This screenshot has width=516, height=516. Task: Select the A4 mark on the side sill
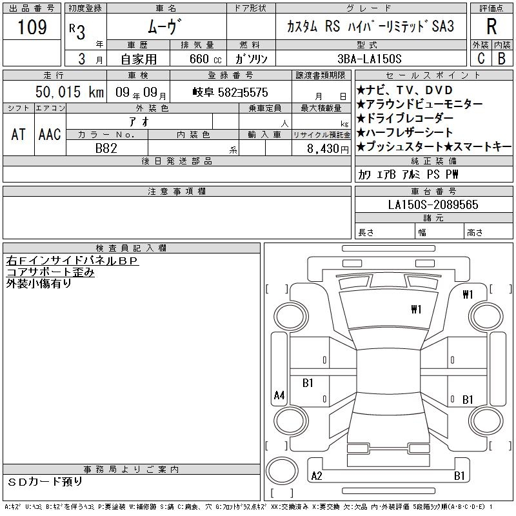pyautogui.click(x=279, y=395)
